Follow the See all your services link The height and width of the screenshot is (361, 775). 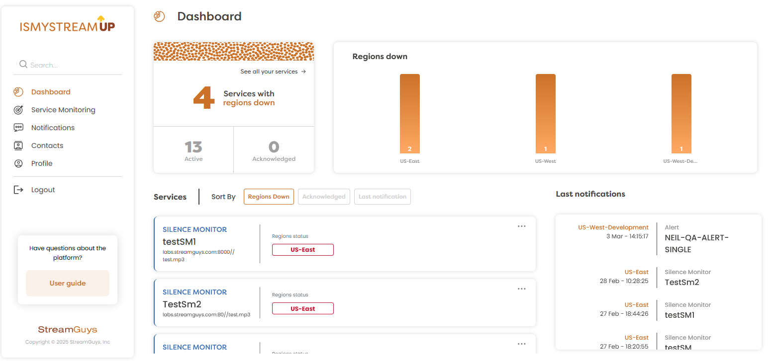(273, 72)
